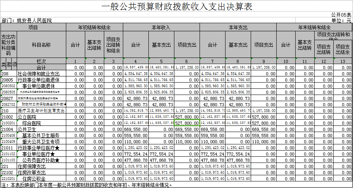Click the code cell 20805

9,80
